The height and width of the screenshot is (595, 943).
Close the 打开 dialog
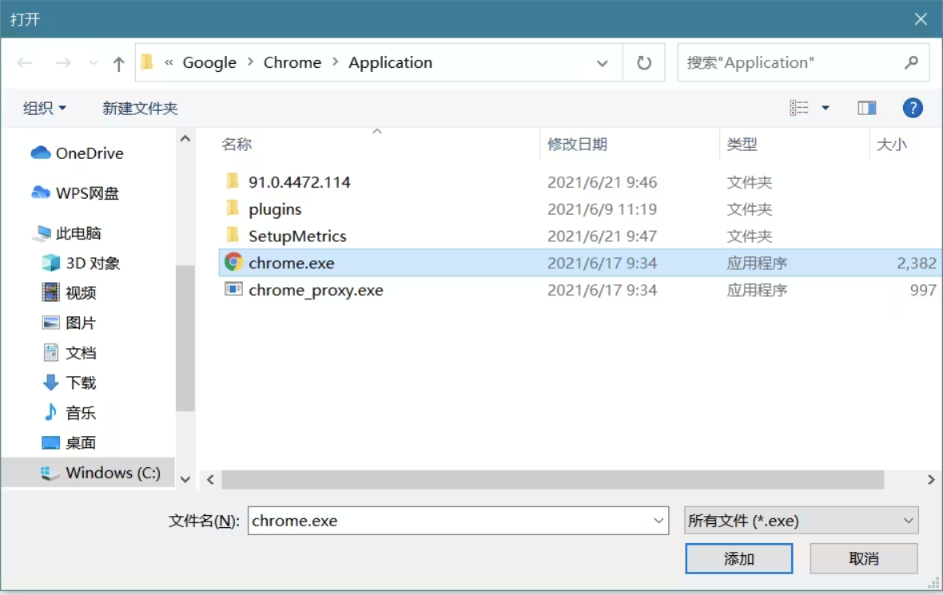pos(921,19)
